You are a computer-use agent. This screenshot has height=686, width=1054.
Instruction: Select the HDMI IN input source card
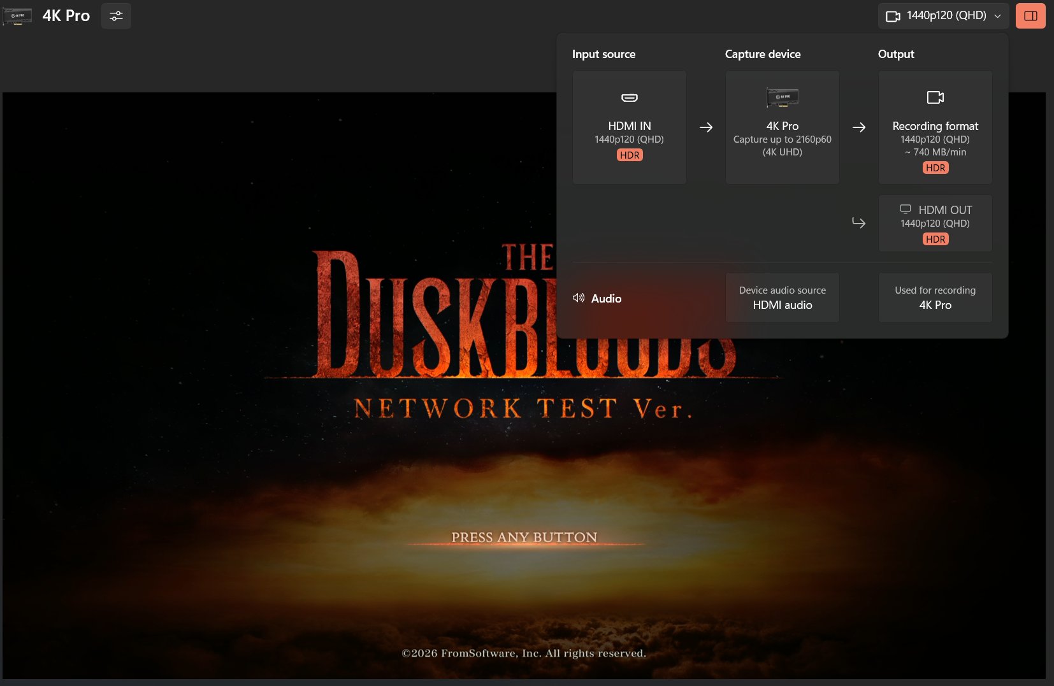[630, 127]
